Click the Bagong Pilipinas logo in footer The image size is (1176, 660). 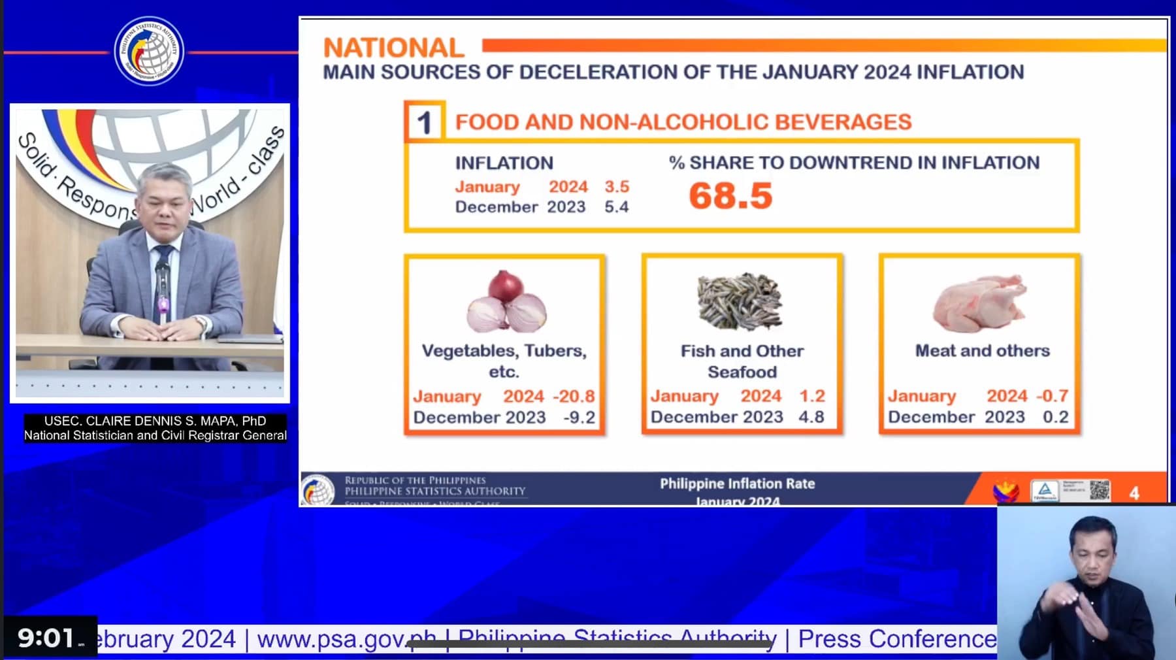(1005, 491)
